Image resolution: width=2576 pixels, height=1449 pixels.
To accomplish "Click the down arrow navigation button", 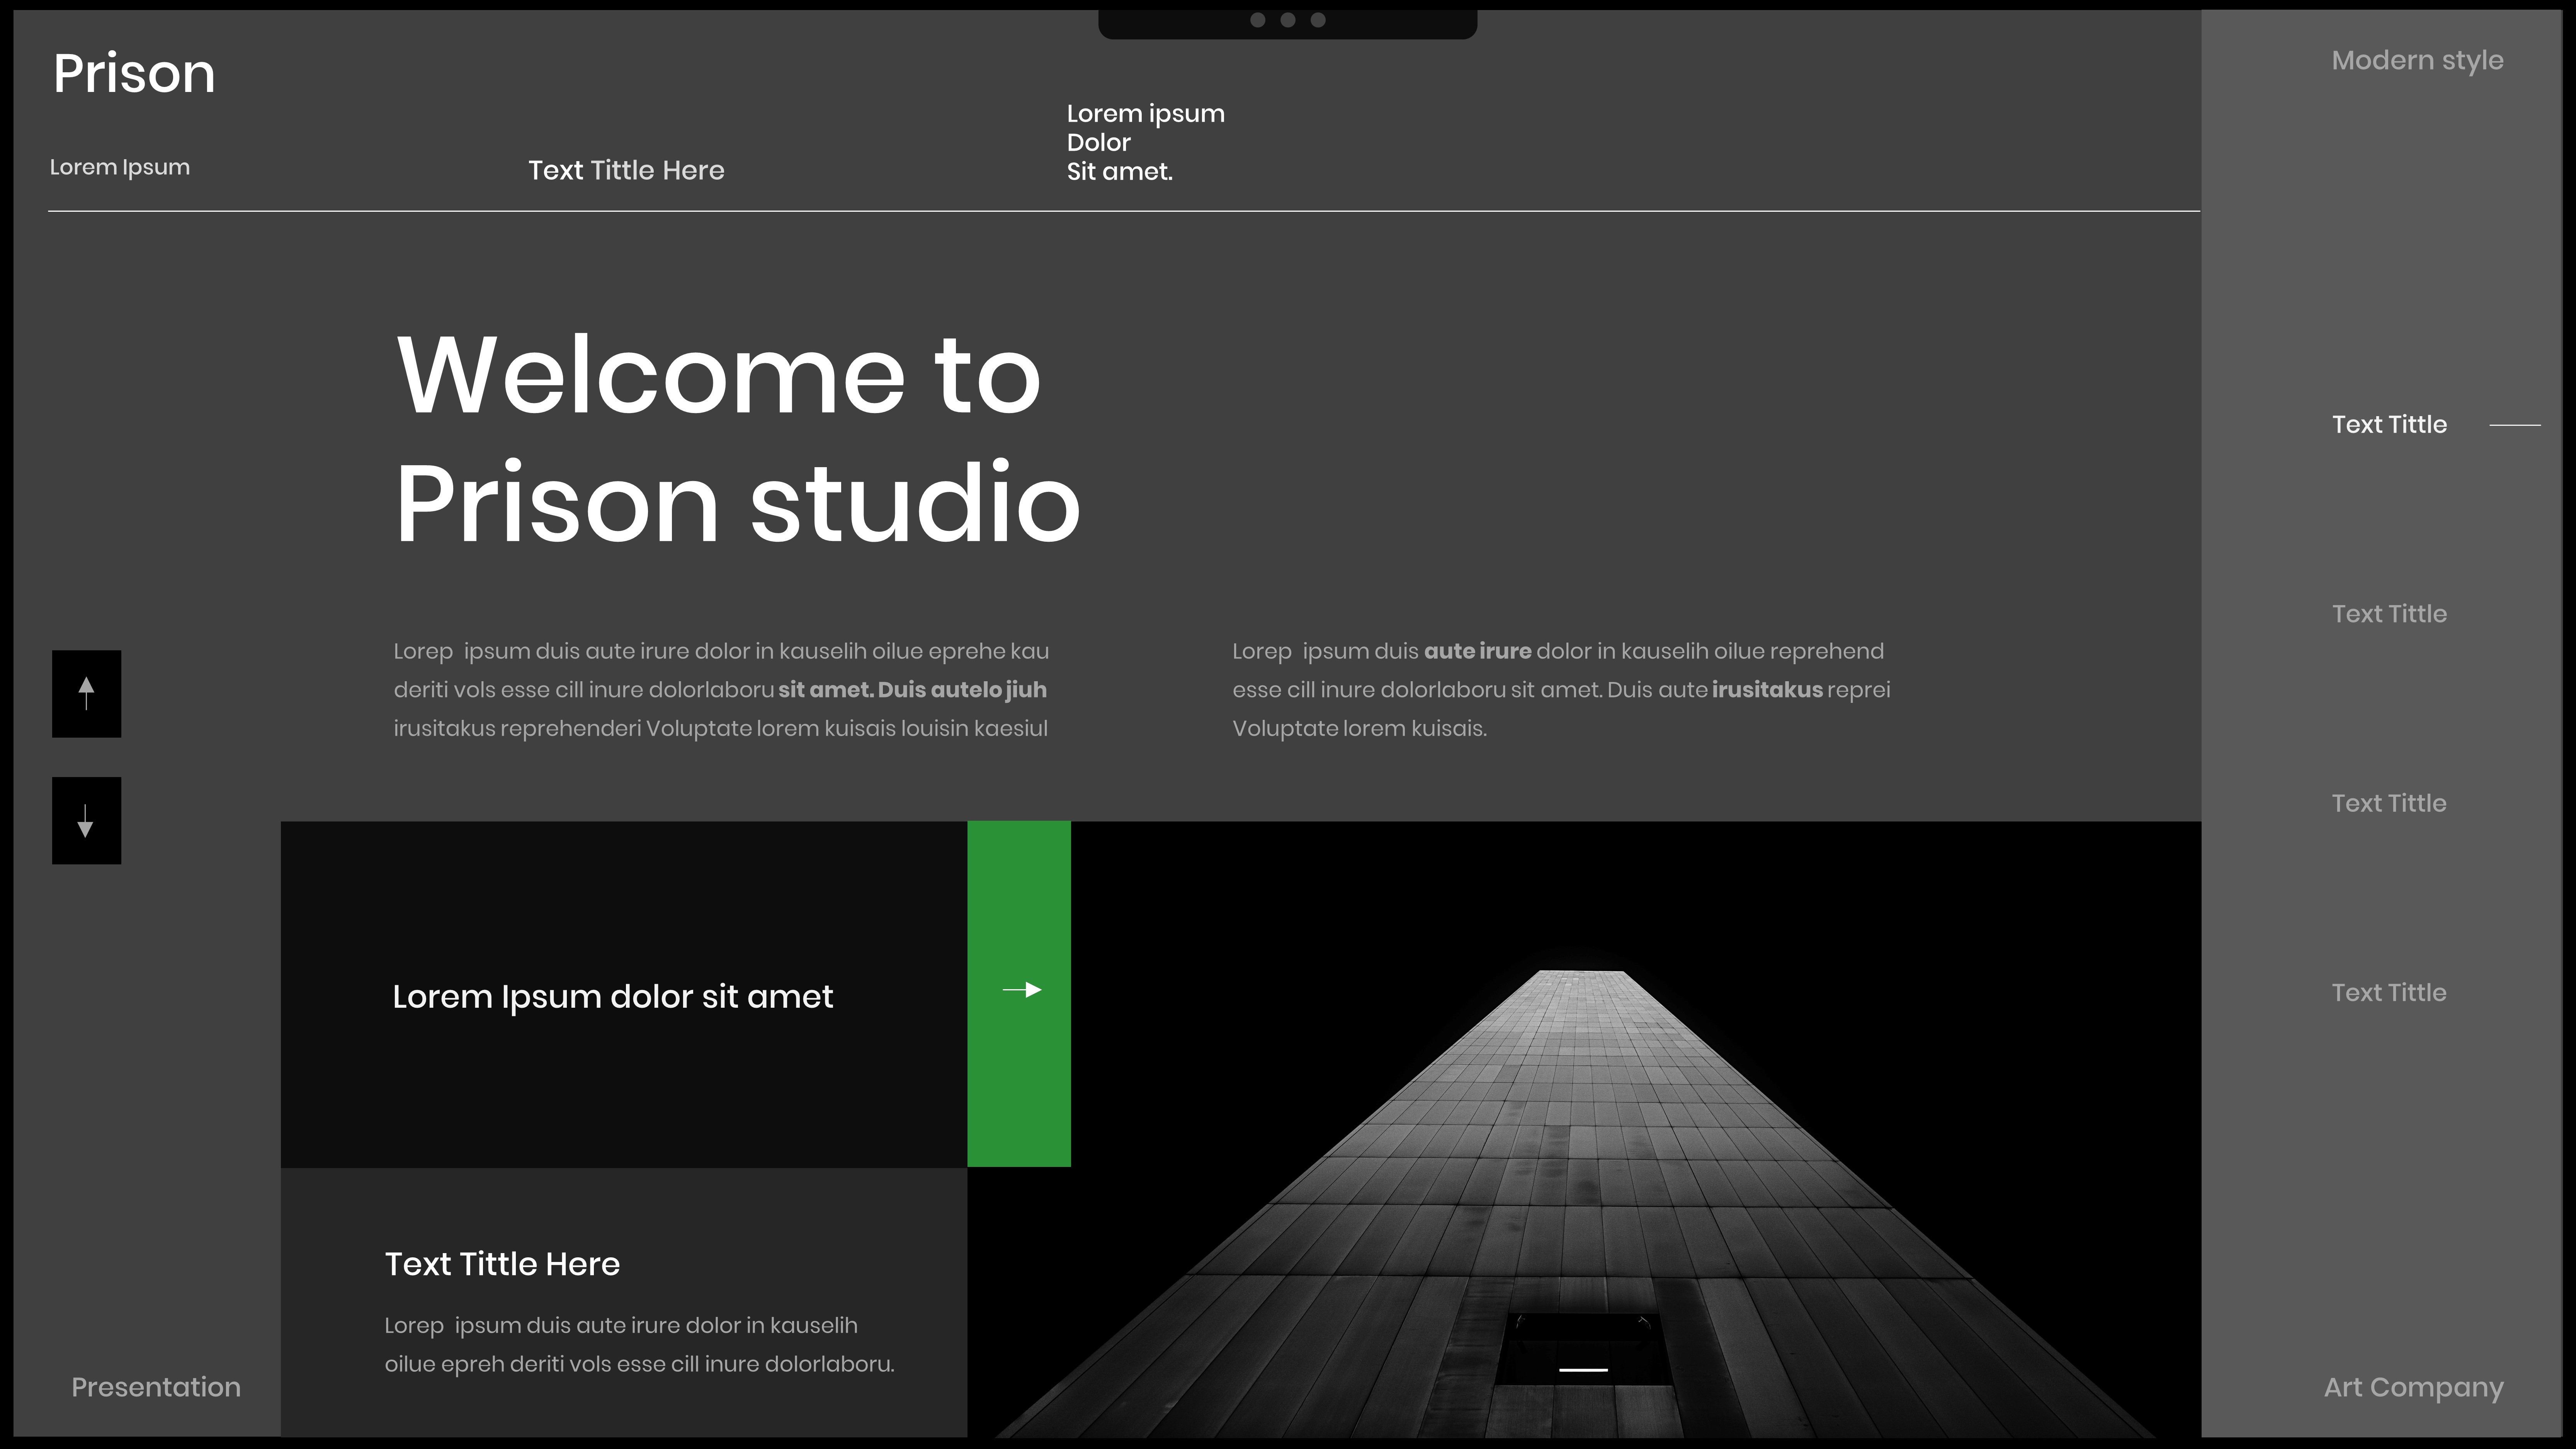I will tap(86, 820).
